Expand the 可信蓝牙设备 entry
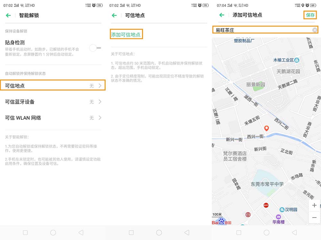The image size is (321, 240). pyautogui.click(x=53, y=102)
